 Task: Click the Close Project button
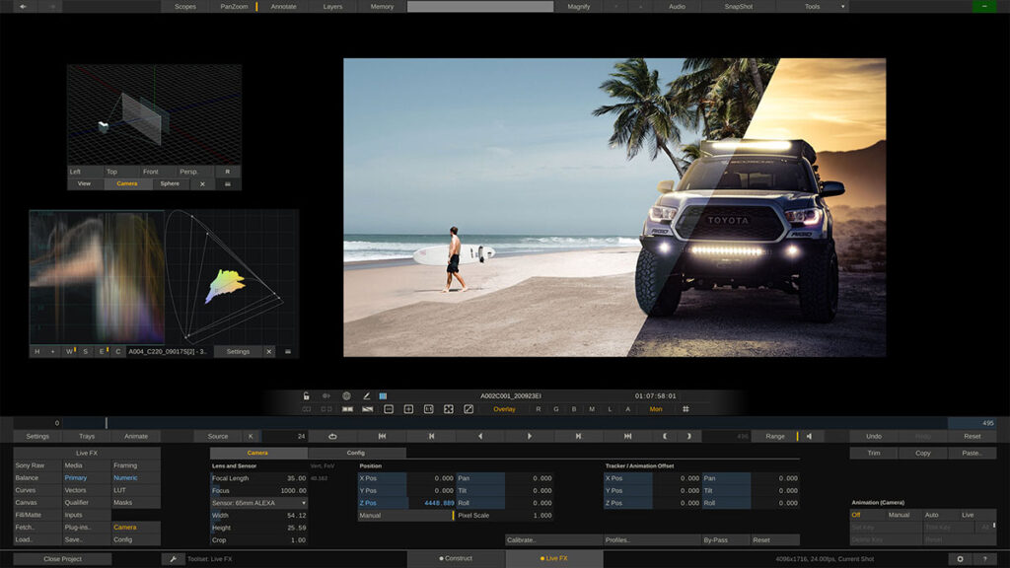(62, 558)
